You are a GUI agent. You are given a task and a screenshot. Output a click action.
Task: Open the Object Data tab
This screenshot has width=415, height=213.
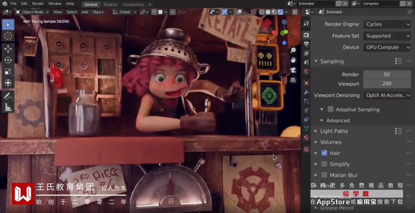(x=307, y=129)
